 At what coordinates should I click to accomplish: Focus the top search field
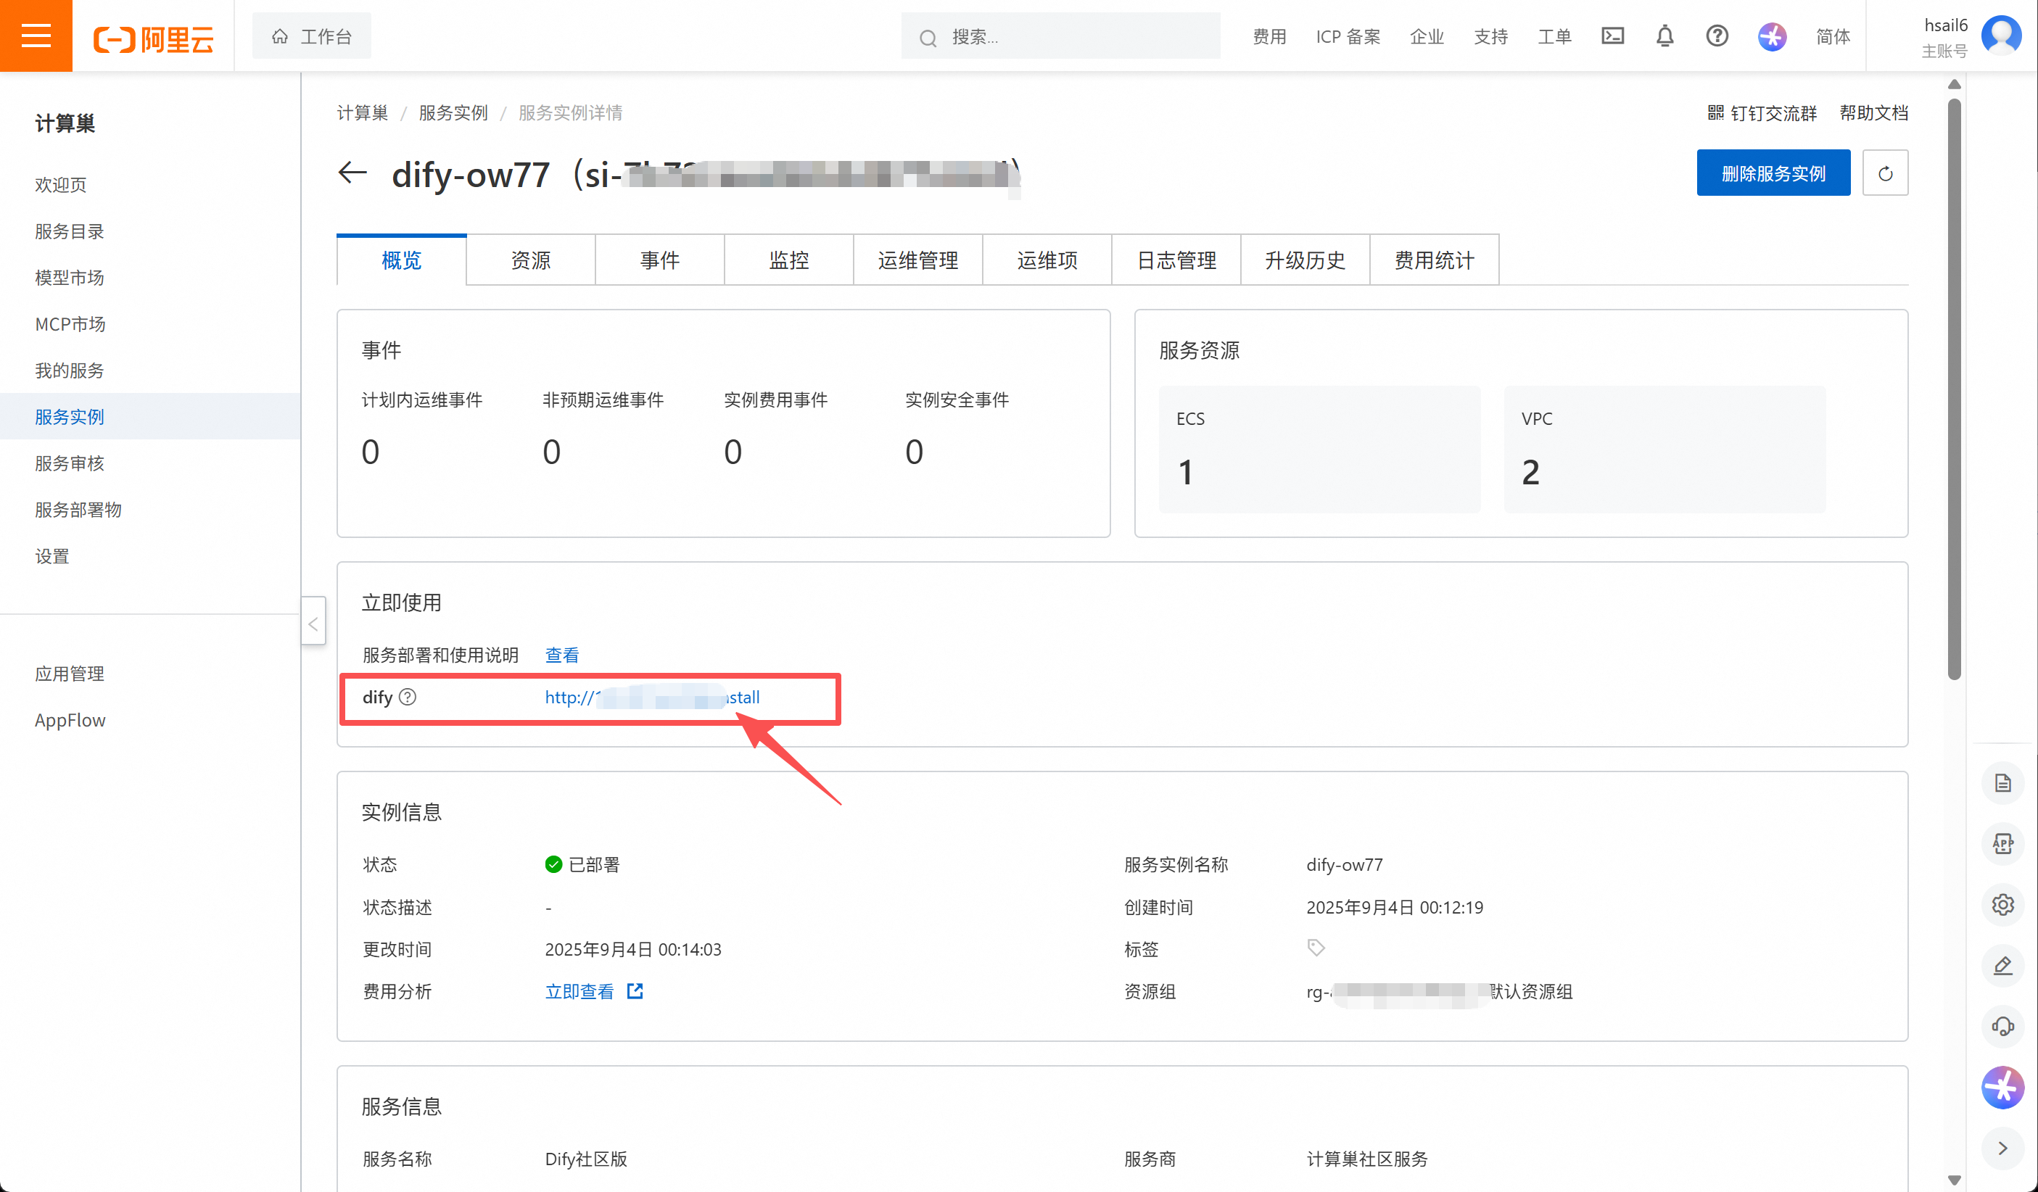coord(1060,36)
